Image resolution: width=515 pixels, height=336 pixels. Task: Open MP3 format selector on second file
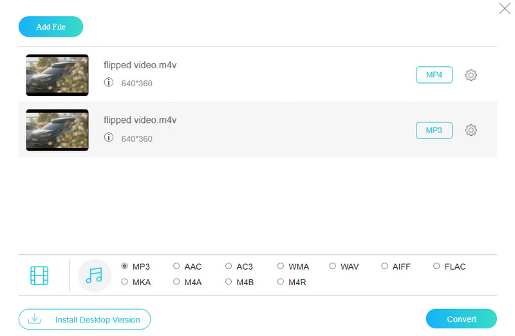tap(434, 130)
